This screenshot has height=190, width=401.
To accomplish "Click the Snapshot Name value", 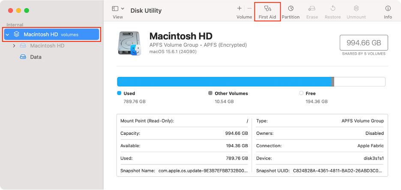I will click(x=203, y=171).
